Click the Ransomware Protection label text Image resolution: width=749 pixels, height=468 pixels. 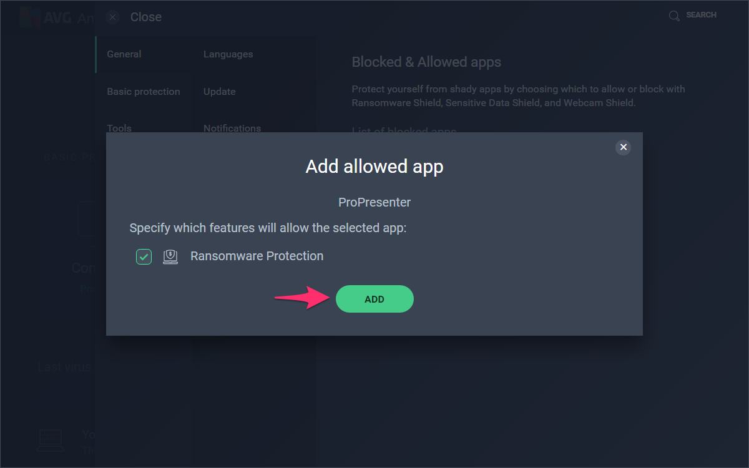click(257, 256)
